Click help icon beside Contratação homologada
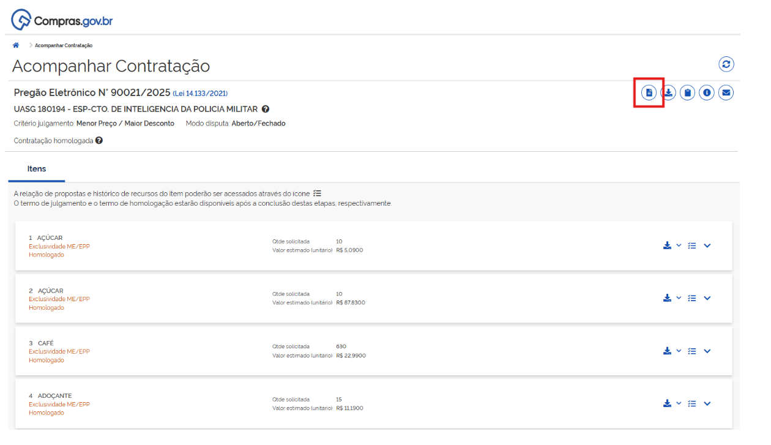 pos(99,140)
